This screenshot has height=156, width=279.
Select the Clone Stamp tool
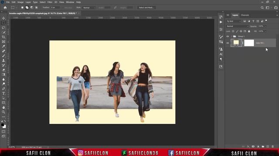[3, 61]
